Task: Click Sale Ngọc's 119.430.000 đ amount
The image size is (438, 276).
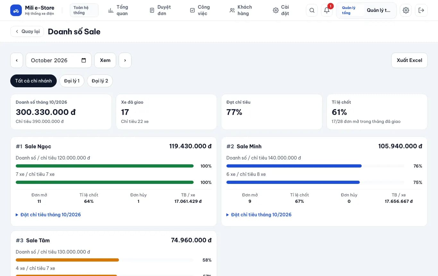Action: [190, 146]
